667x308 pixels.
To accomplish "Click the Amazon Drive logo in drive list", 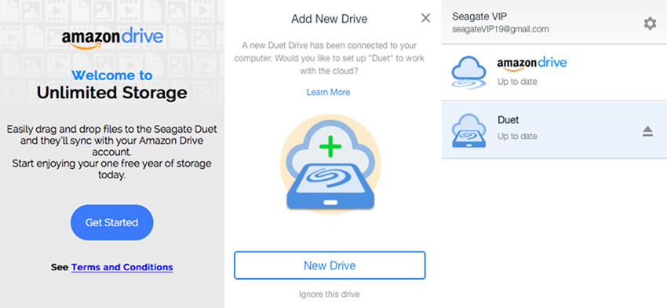I will click(x=532, y=64).
